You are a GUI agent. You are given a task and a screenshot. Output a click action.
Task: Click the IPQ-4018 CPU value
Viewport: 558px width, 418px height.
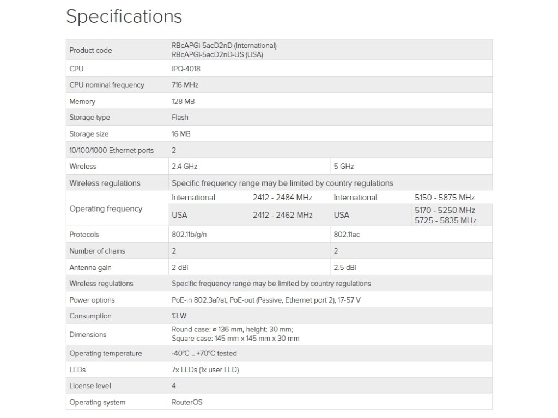[182, 69]
